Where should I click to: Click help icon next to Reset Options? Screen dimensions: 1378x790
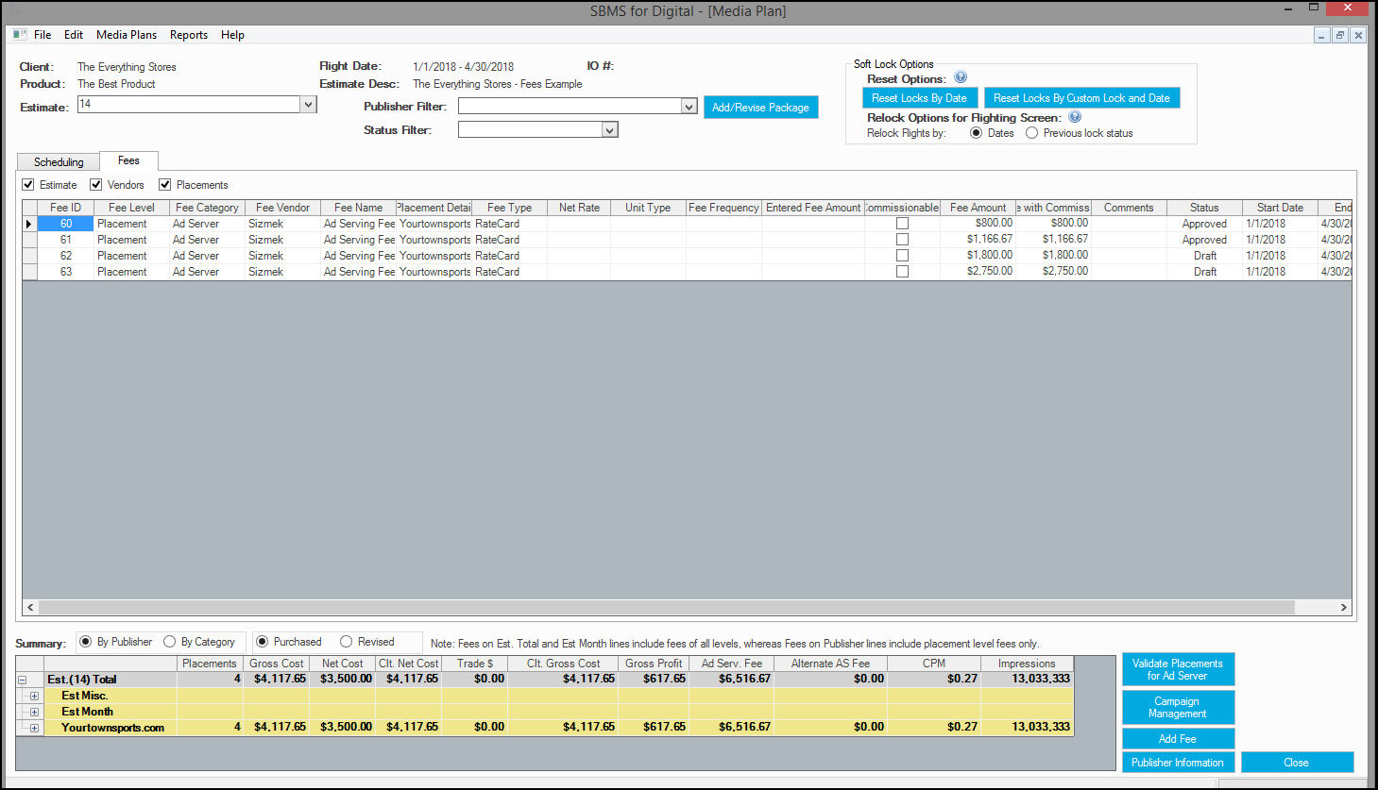[961, 77]
